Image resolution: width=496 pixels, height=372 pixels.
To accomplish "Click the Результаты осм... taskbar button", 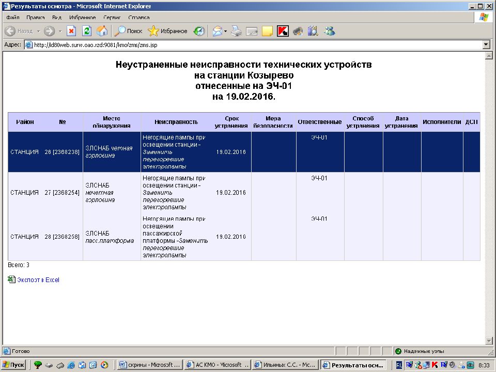I will coord(353,365).
